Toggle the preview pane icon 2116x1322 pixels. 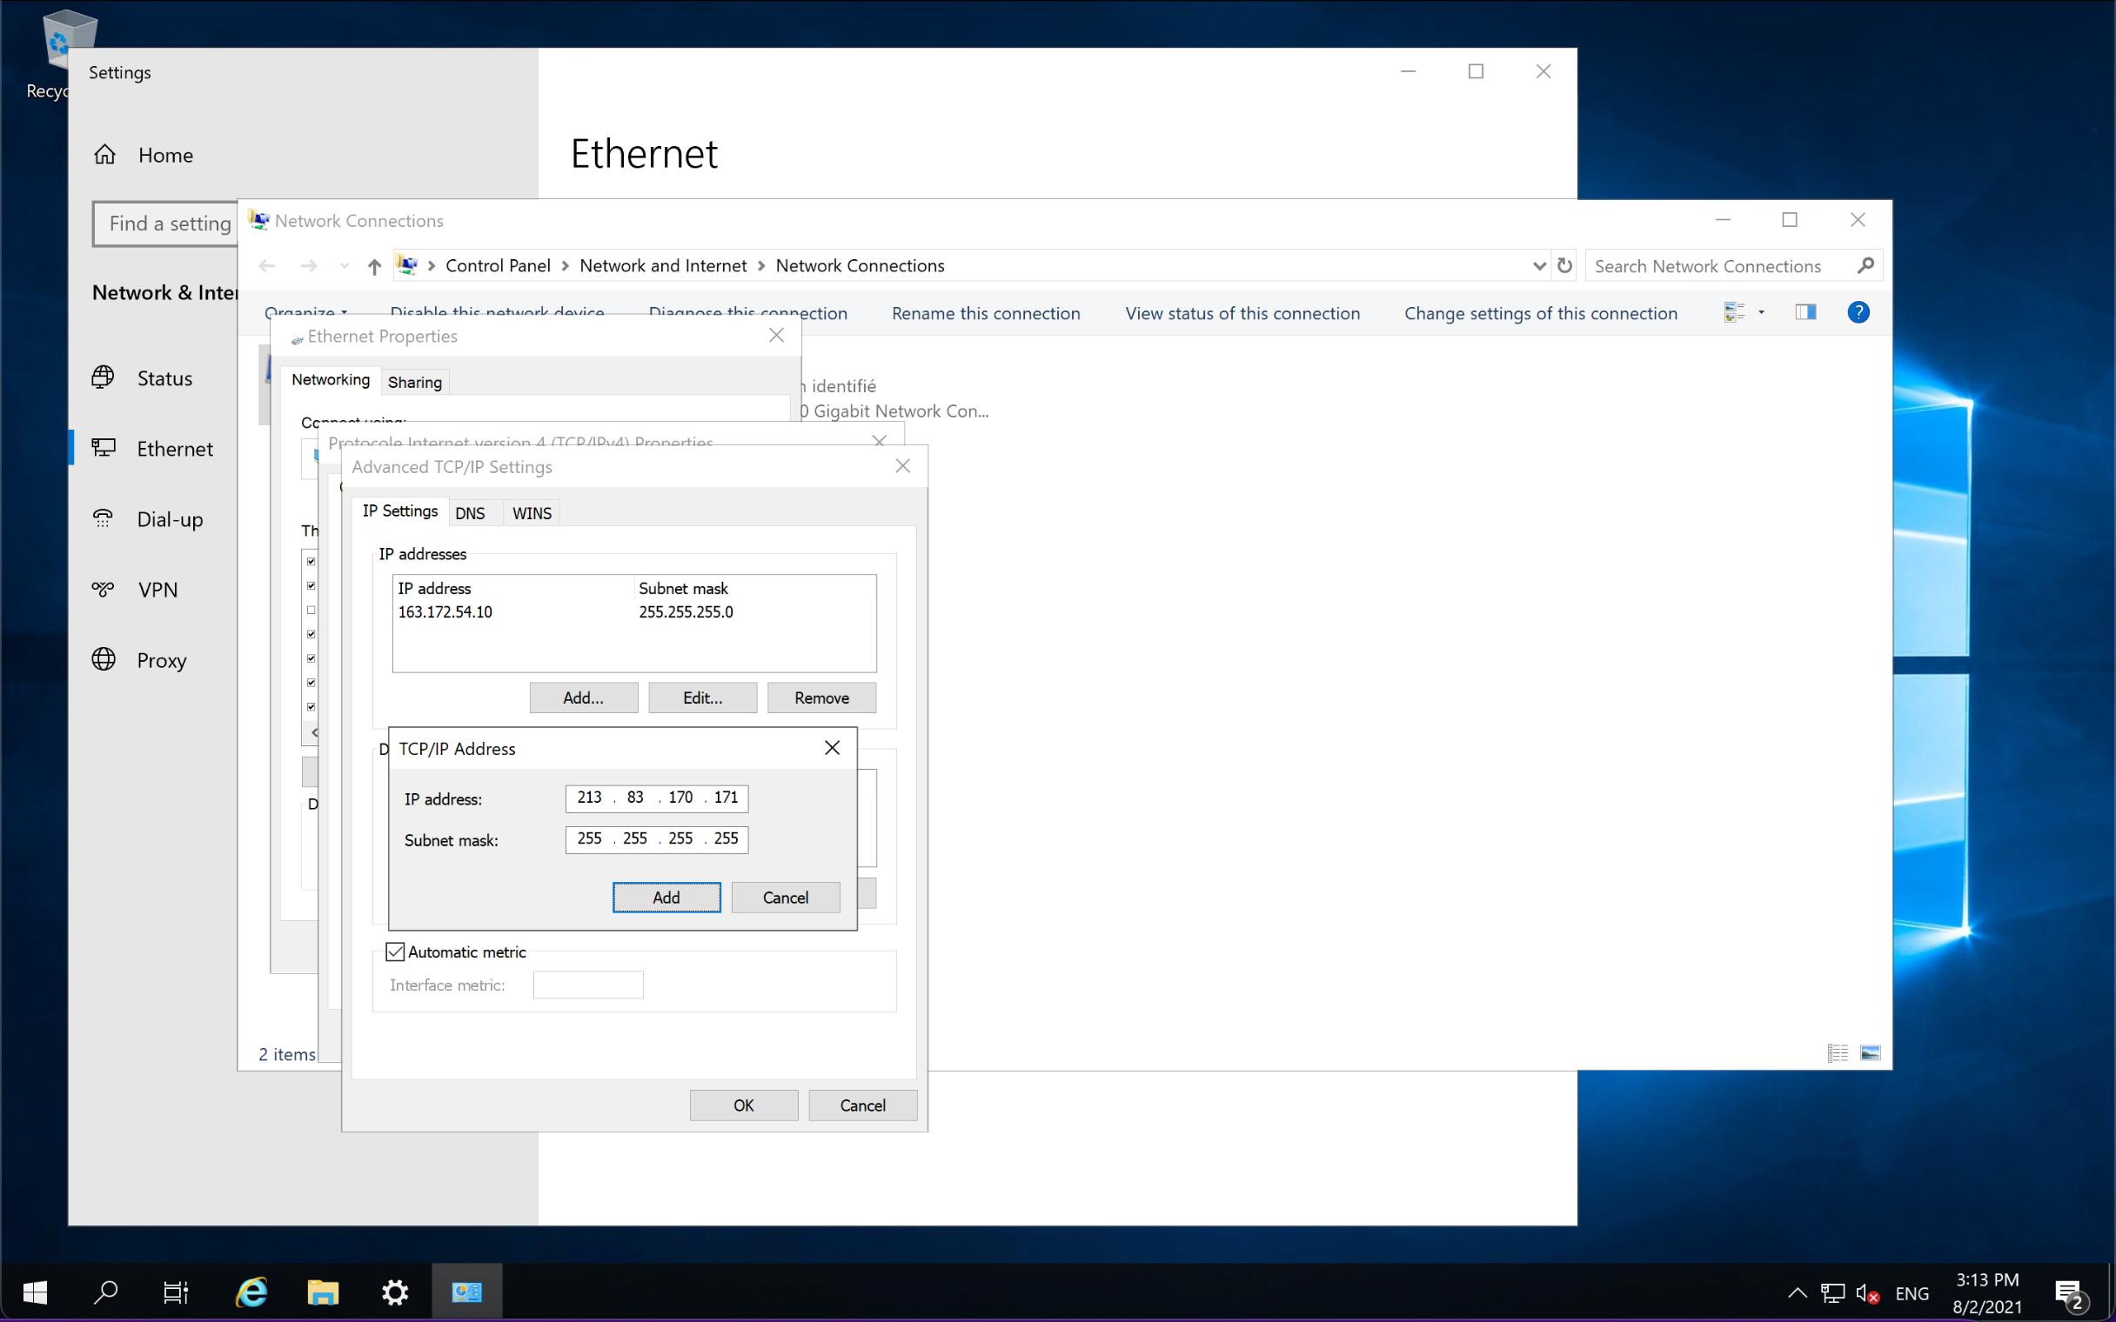(1805, 312)
